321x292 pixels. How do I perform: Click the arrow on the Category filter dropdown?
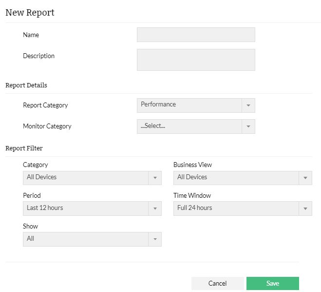(x=155, y=178)
